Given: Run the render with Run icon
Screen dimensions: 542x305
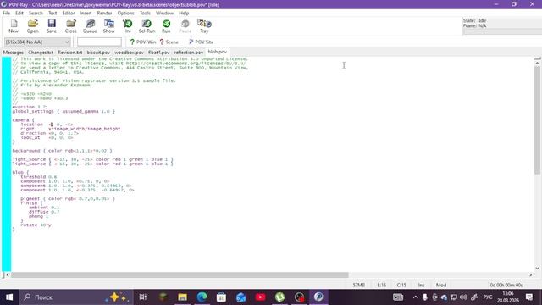Looking at the screenshot, I should pos(166,26).
